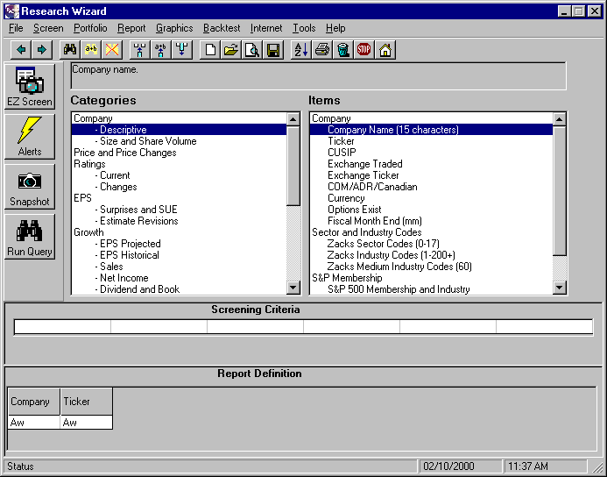Select the Current ratings category

pos(179,175)
